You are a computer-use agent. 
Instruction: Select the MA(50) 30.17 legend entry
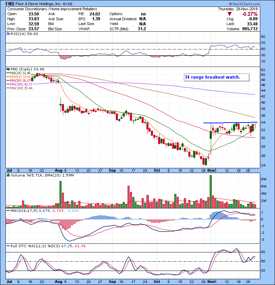[x=19, y=80]
